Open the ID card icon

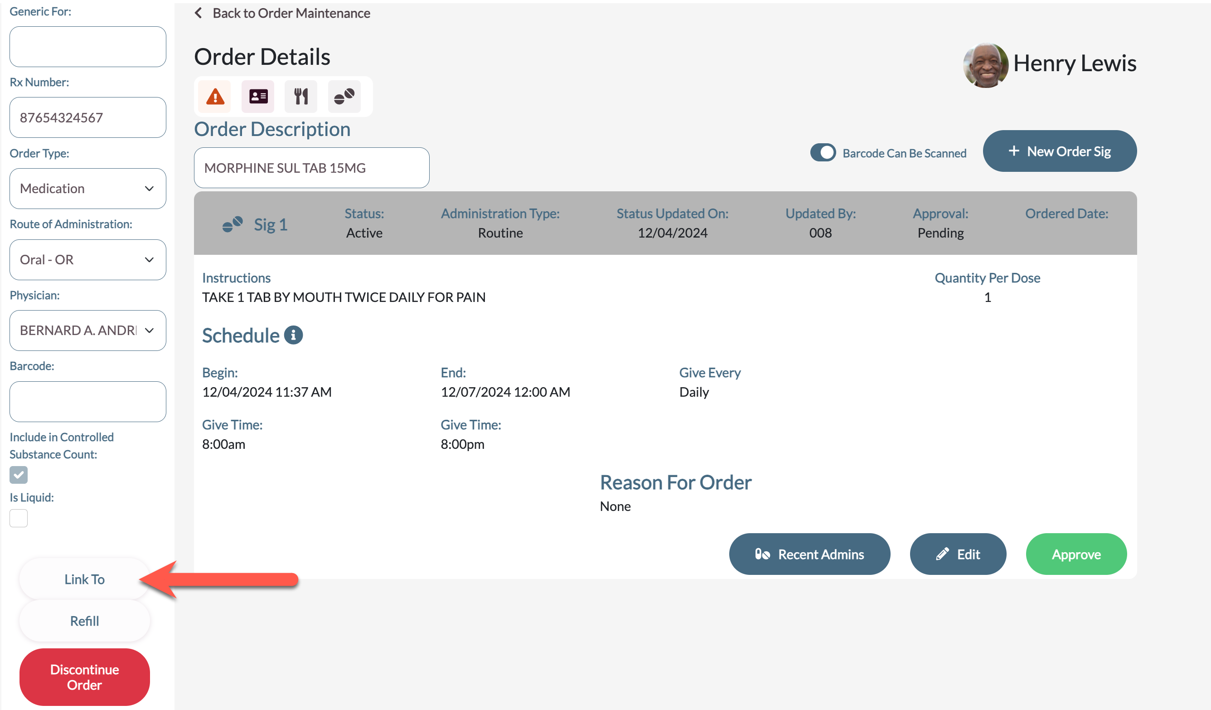[x=258, y=97]
